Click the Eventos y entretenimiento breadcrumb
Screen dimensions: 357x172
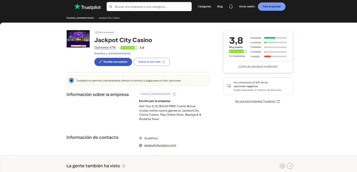(80, 18)
